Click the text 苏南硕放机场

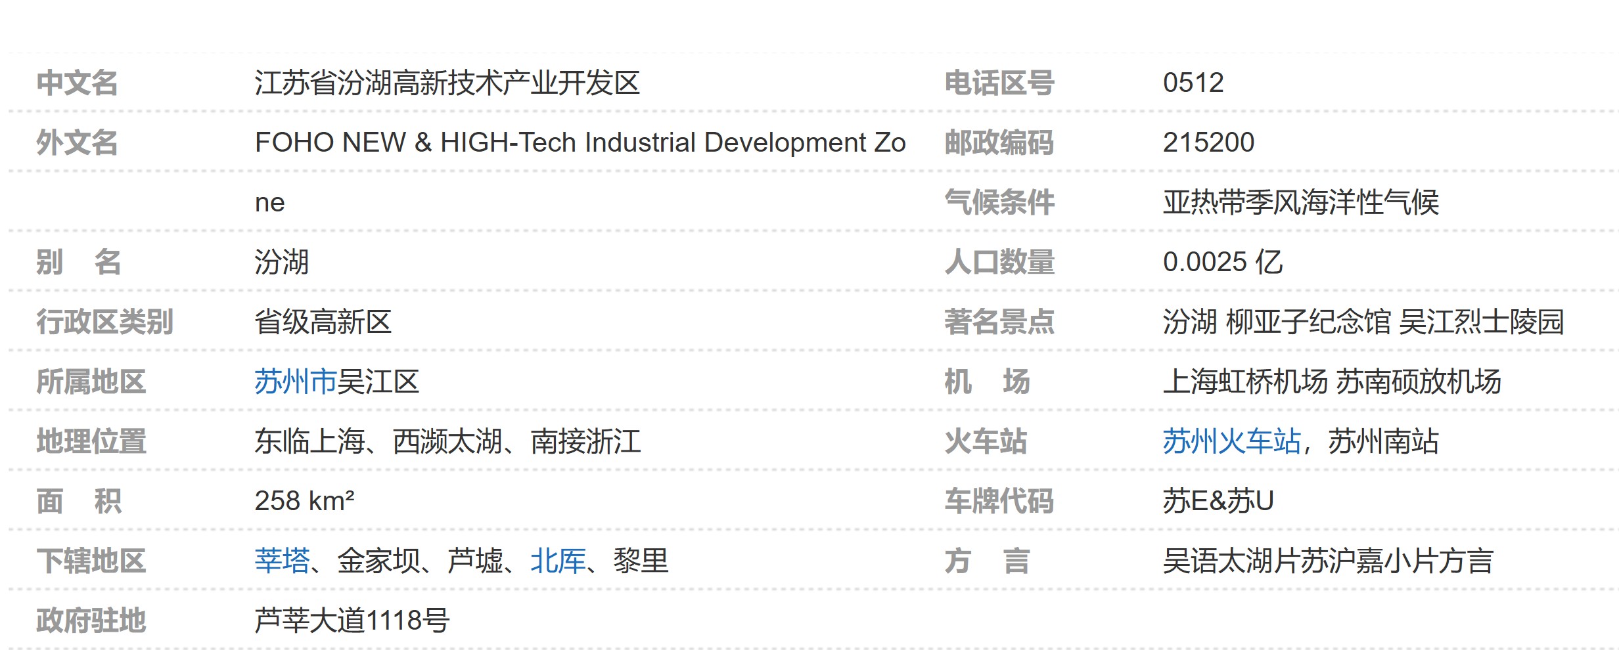pos(1419,381)
